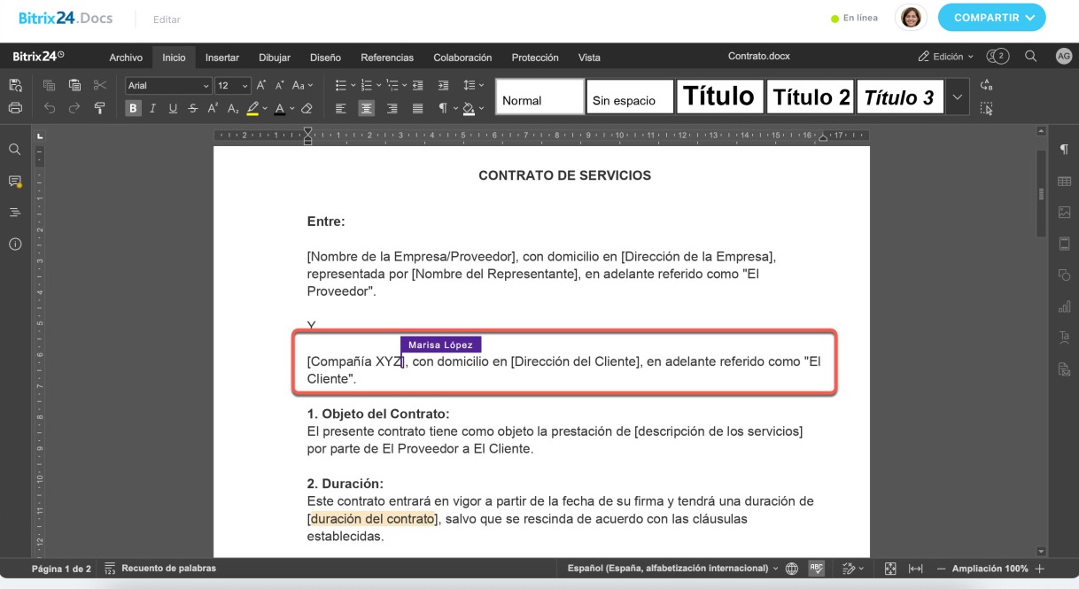
Task: Click the clear formatting eraser icon
Action: point(307,108)
